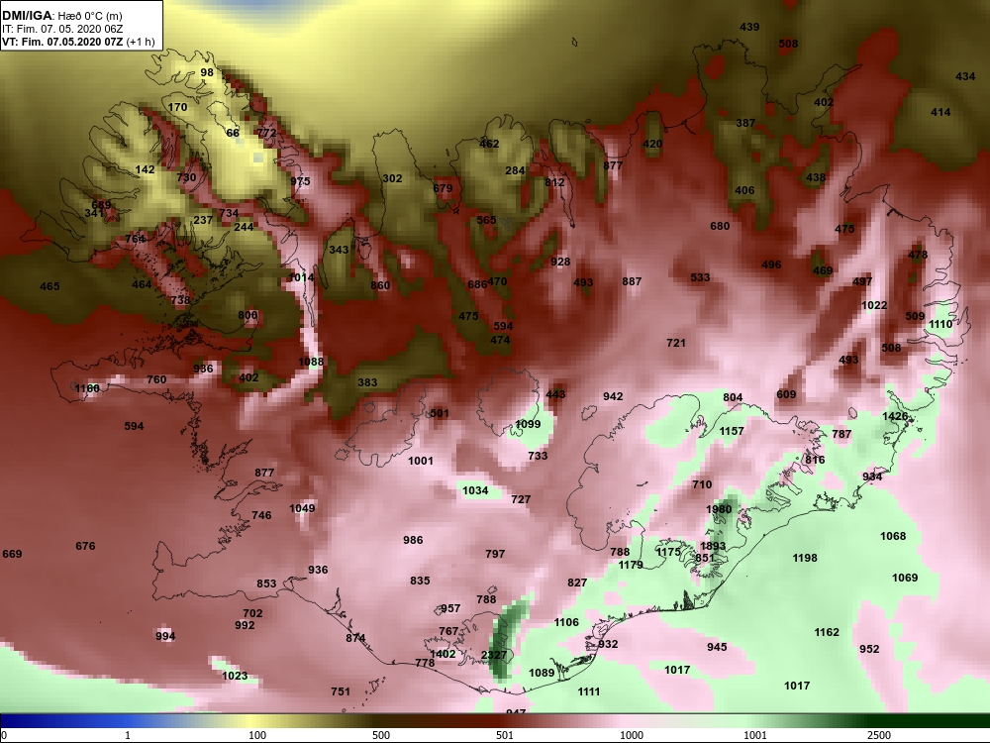990x743 pixels.
Task: Click the 1162 value over the sea
Action: [x=827, y=632]
